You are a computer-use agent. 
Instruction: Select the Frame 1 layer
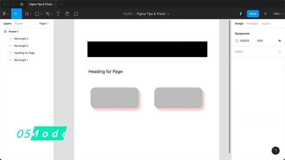click(13, 32)
